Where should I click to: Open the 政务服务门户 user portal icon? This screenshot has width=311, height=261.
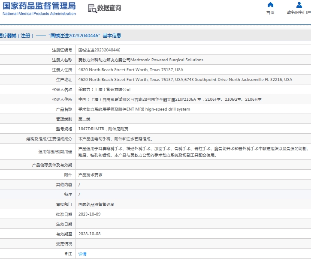point(299,5)
